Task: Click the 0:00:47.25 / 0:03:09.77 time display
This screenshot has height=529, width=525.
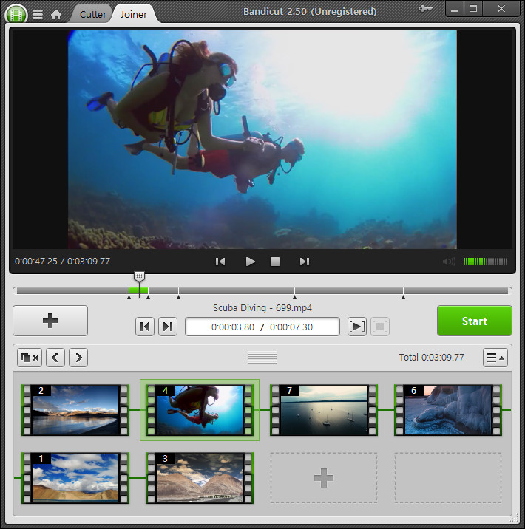Action: (x=62, y=261)
